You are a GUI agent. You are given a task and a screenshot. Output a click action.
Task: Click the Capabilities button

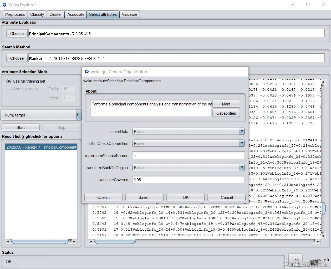(226, 113)
